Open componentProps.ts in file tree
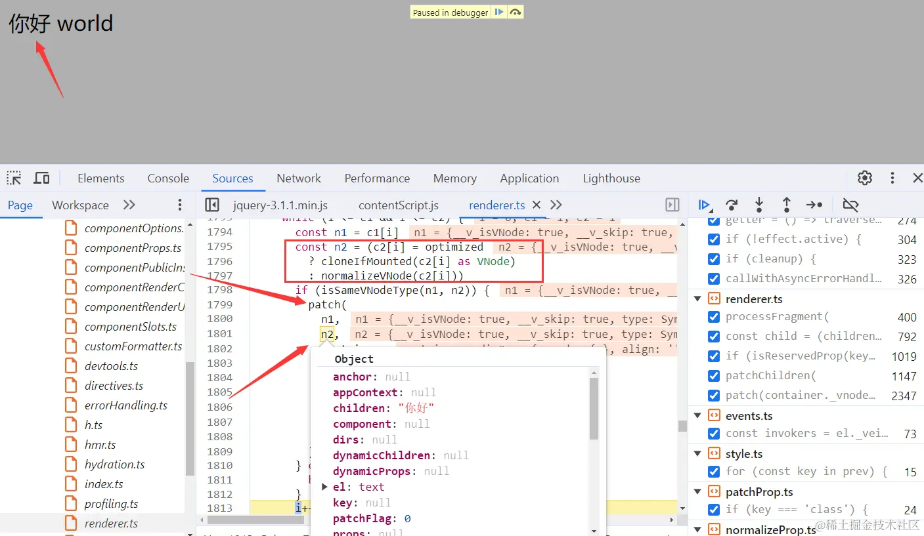 (x=133, y=248)
